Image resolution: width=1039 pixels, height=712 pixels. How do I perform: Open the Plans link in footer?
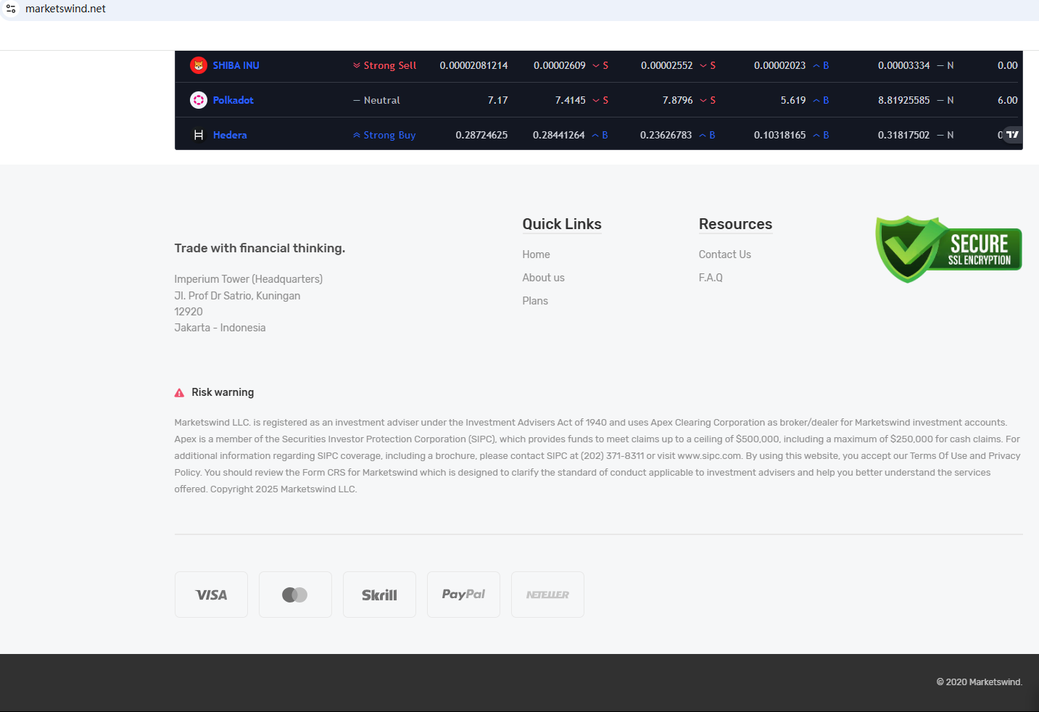535,301
